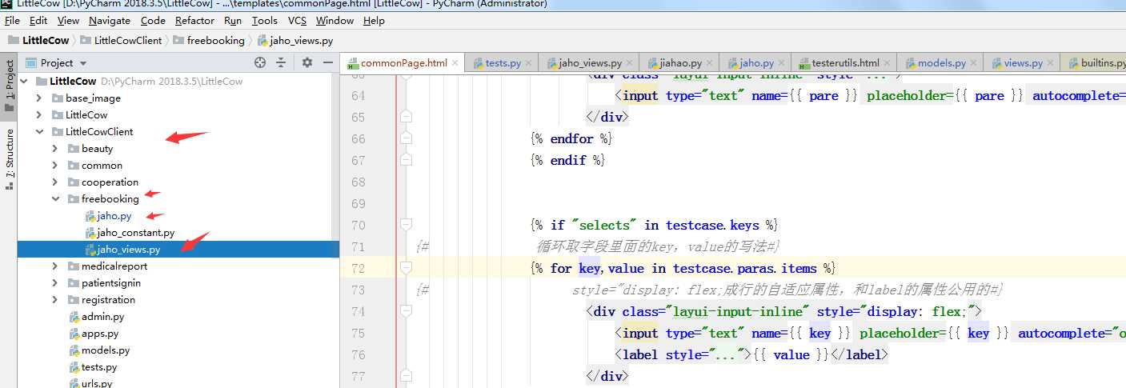Viewport: 1126px width, 388px height.
Task: Click line number 72 in the gutter
Action: point(358,268)
